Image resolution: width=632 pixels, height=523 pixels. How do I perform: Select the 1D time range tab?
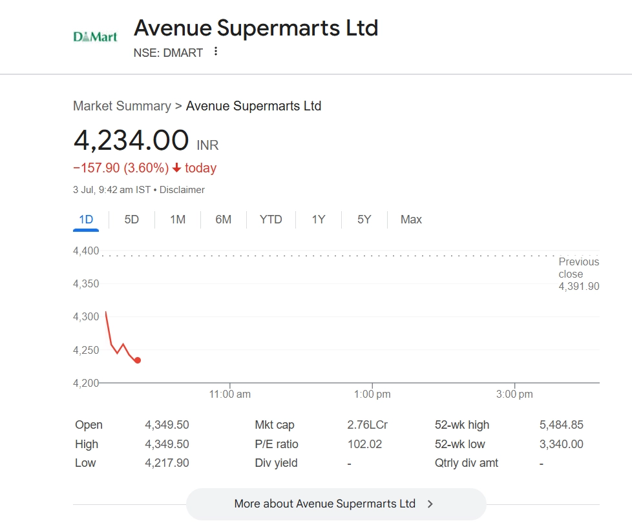click(x=86, y=220)
